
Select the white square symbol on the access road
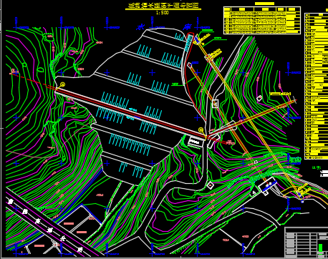[216, 104]
